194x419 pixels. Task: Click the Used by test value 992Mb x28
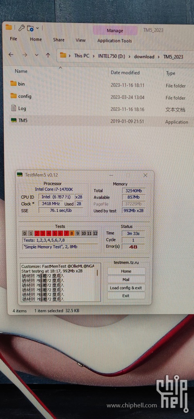(x=133, y=211)
